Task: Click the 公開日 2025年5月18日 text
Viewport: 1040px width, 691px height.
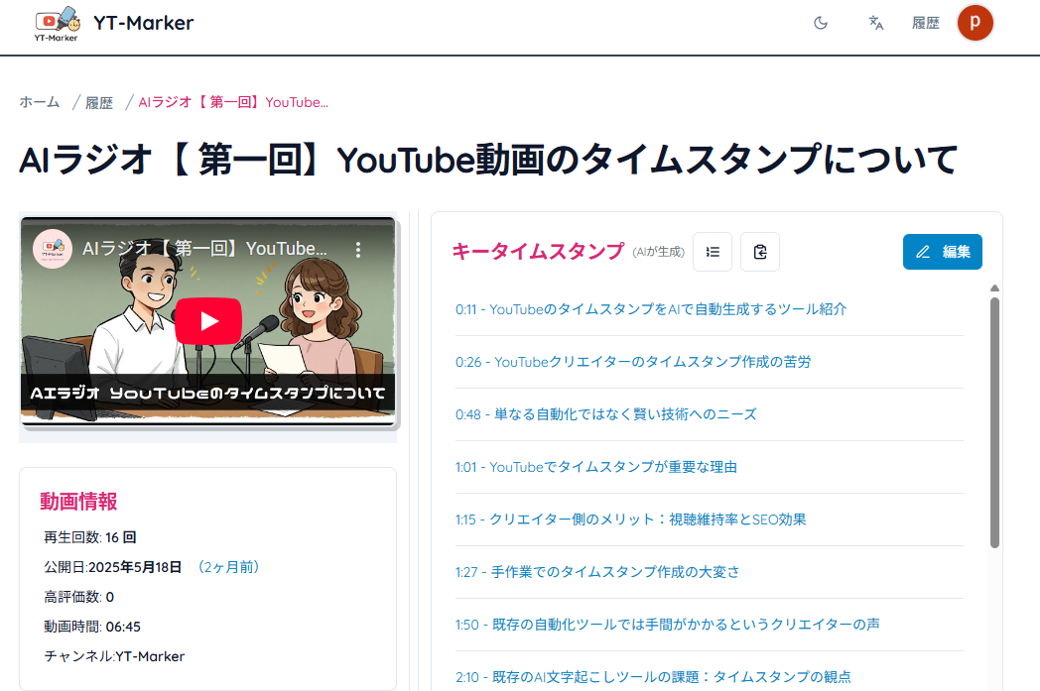Action: click(113, 567)
